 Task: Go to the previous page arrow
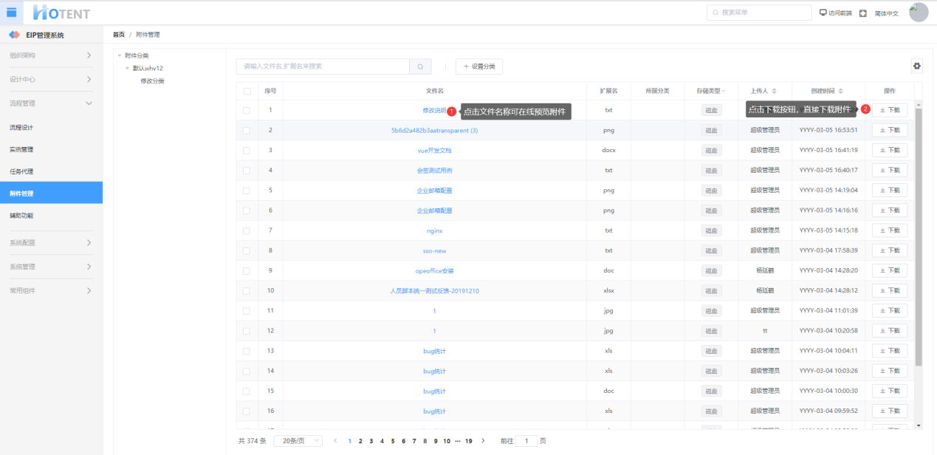pyautogui.click(x=336, y=441)
